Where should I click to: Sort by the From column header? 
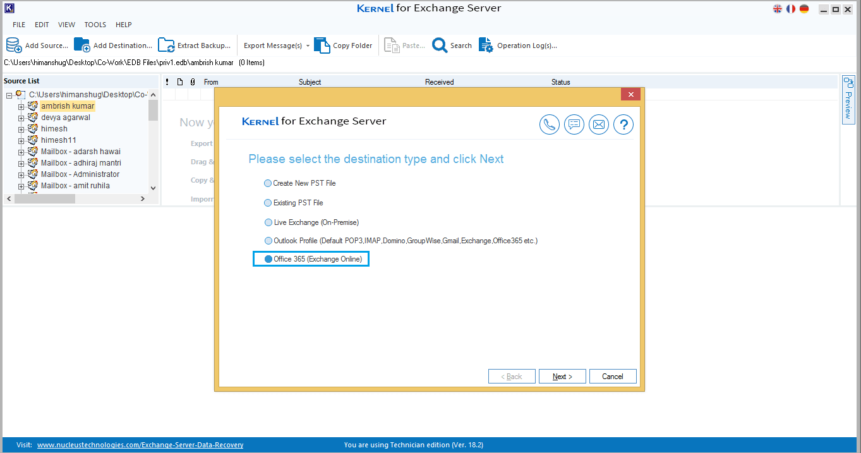tap(211, 82)
